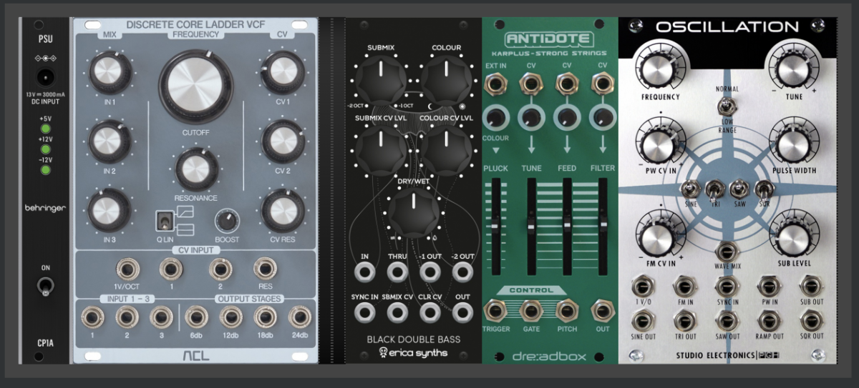The height and width of the screenshot is (388, 859).
Task: Click the CLR CV jack
Action: tap(429, 312)
